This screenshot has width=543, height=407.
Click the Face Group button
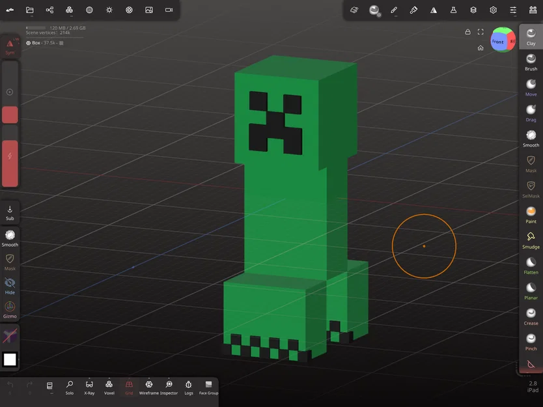pos(208,387)
